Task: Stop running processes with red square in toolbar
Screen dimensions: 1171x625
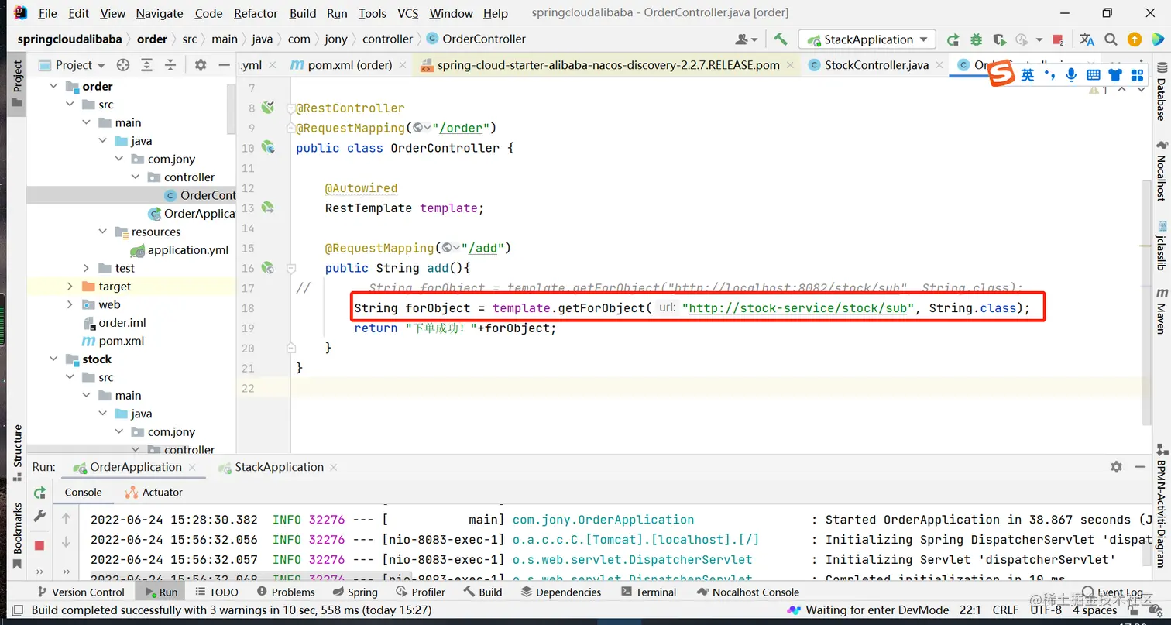Action: [1059, 39]
